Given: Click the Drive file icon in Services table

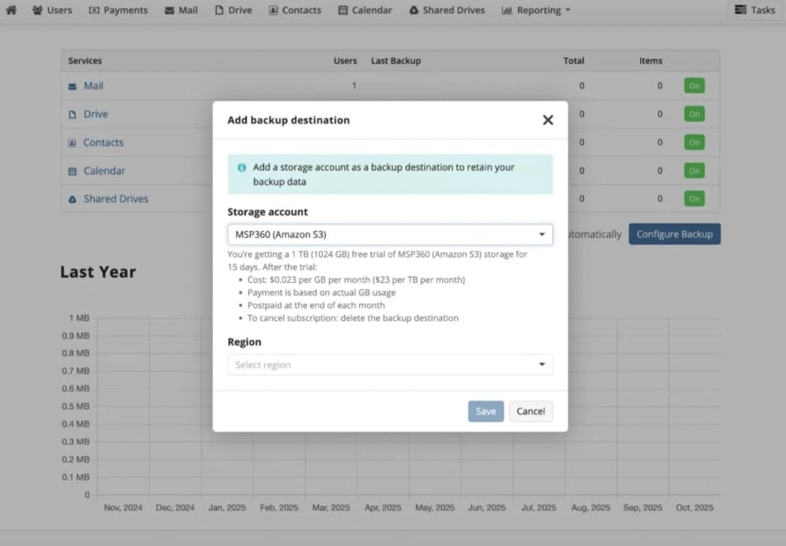Looking at the screenshot, I should click(73, 115).
